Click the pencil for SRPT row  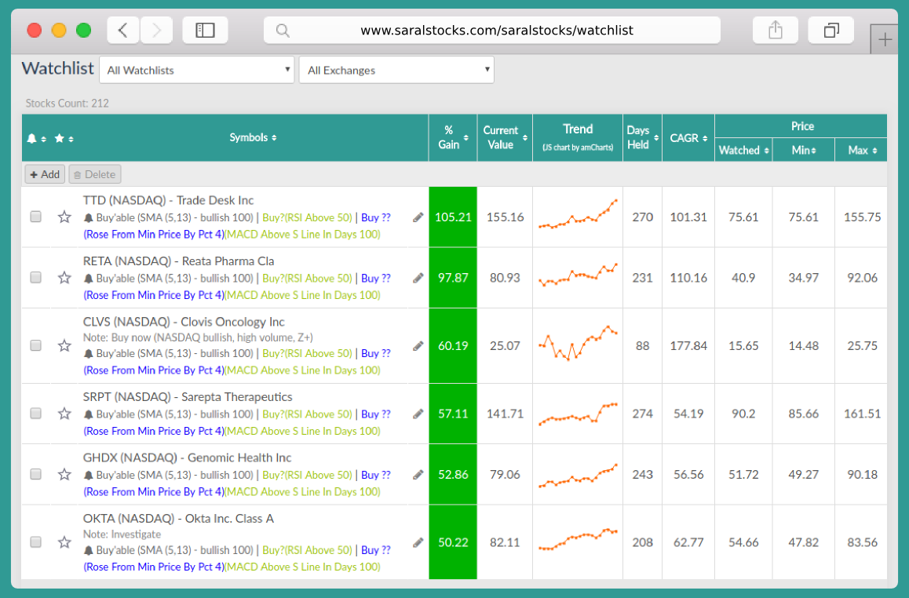[418, 414]
